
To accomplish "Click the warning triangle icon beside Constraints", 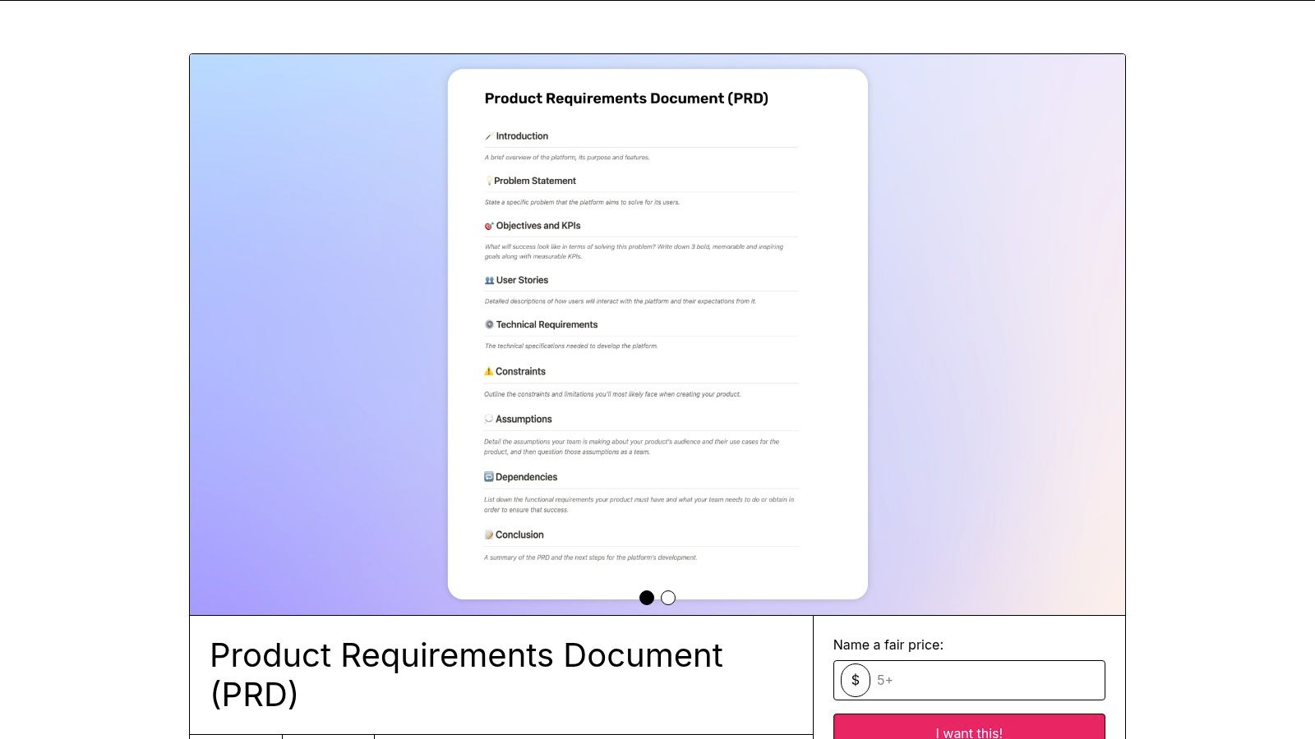I will point(488,371).
